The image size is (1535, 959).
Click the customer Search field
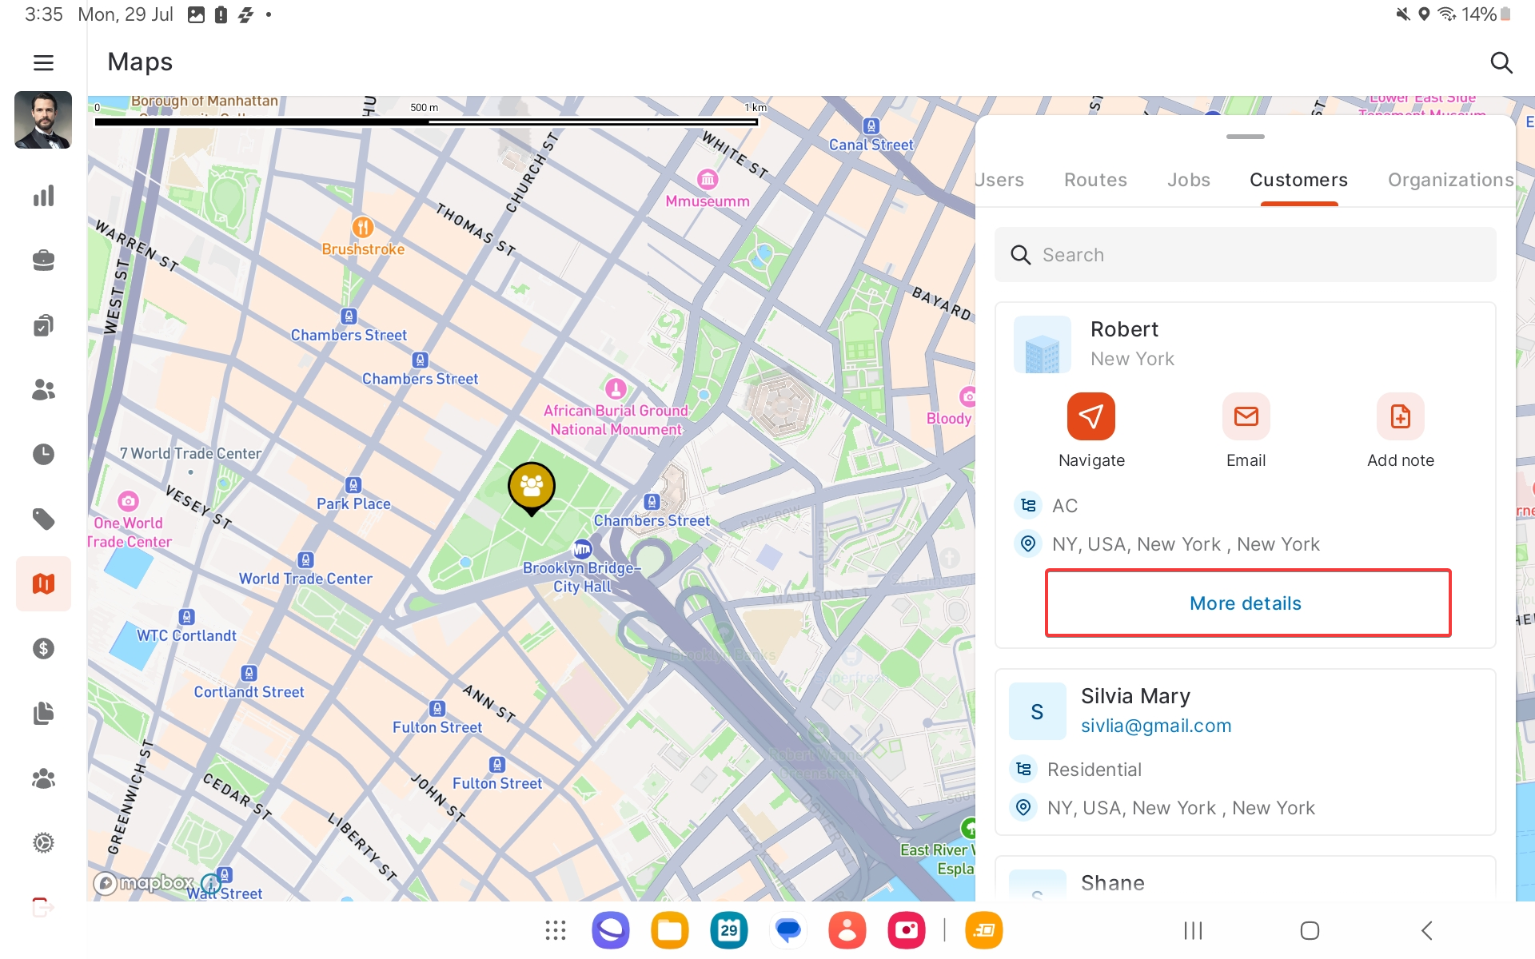click(x=1245, y=255)
